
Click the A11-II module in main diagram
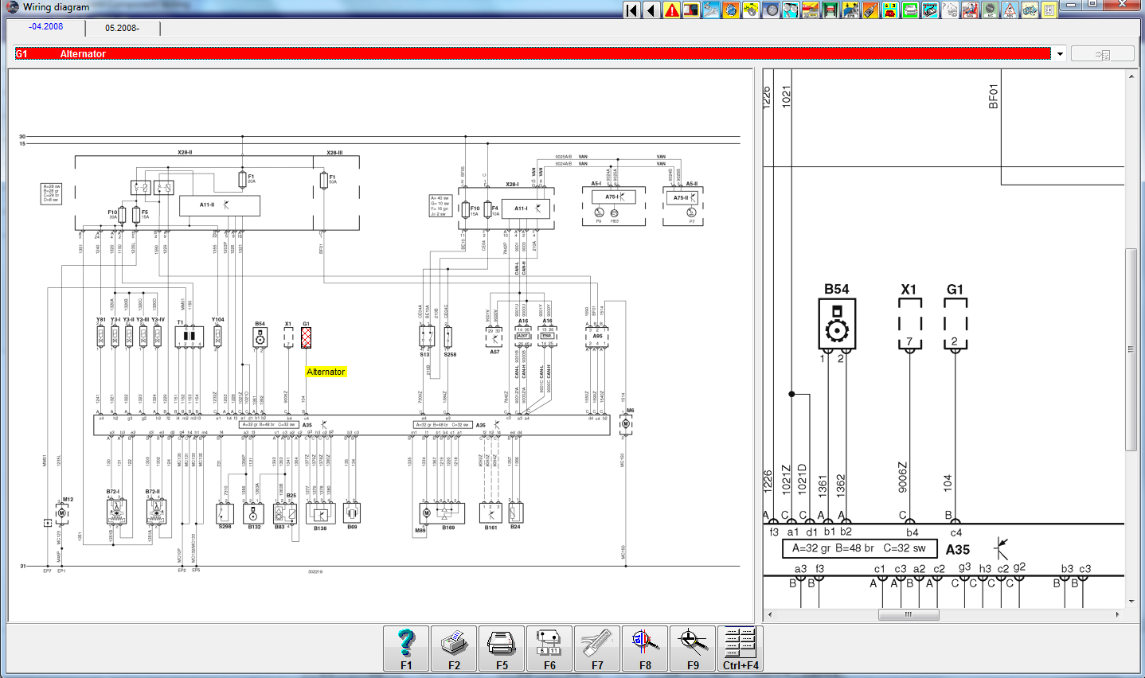point(219,205)
